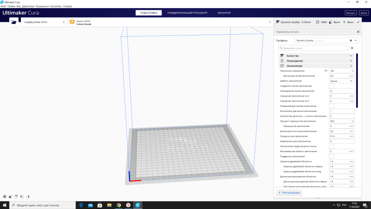Click the Walls section beaker icon
The width and height of the screenshot is (371, 209).
coord(282,61)
